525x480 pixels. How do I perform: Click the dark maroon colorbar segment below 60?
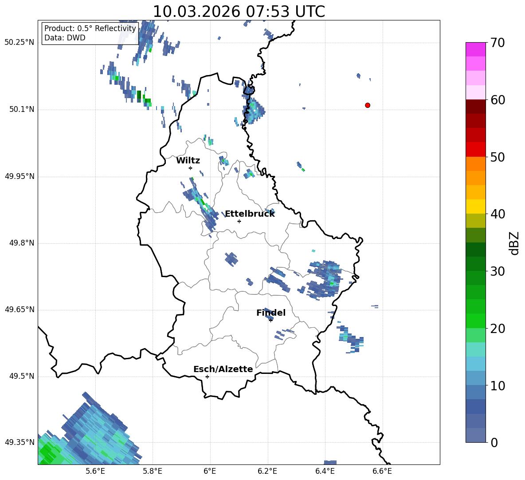point(475,107)
